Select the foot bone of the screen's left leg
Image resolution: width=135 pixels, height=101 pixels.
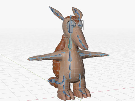[x=66, y=94]
